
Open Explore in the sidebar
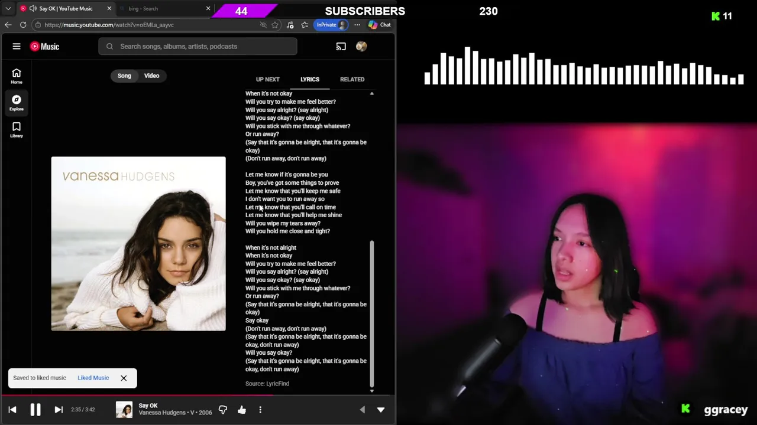click(17, 103)
